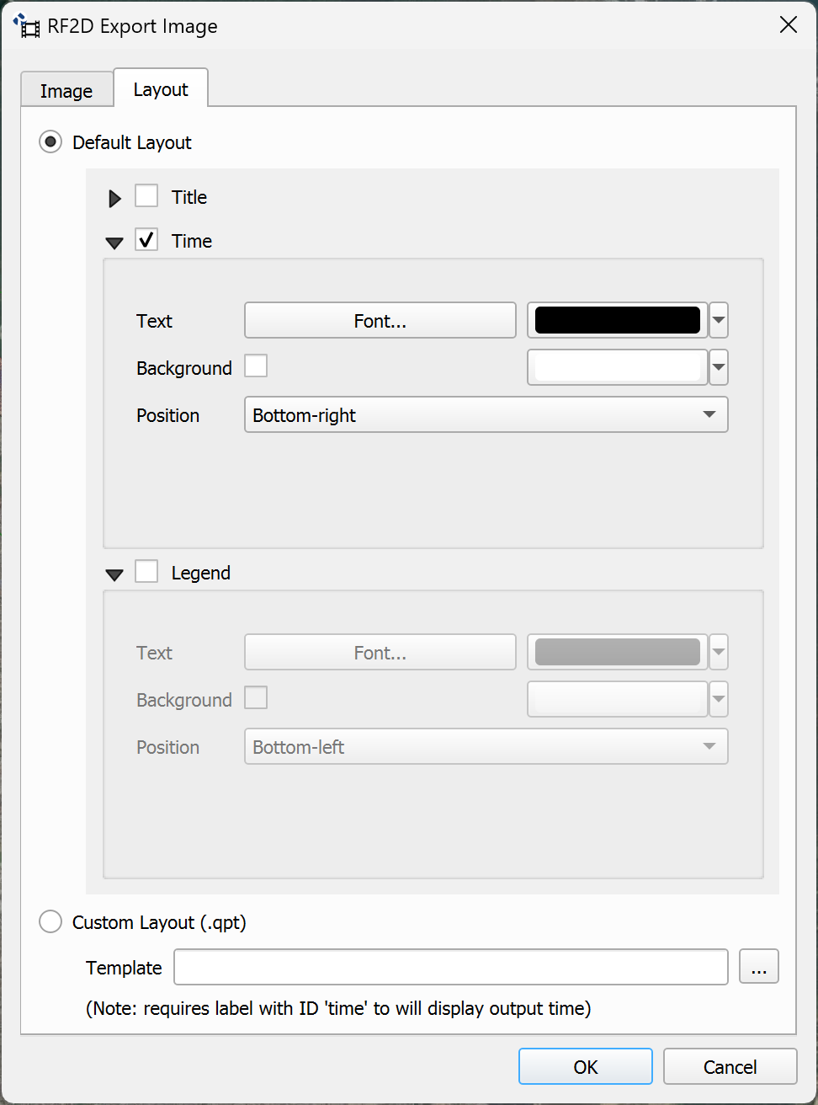Click the Time background color swatch
This screenshot has height=1105, width=818.
[617, 368]
